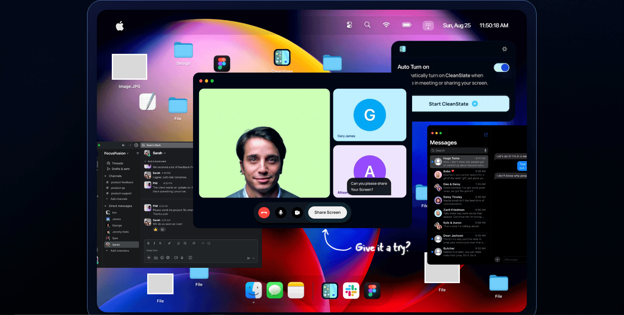Click thumbs-up reaction on Sarah's message
624x315 pixels.
[155, 230]
